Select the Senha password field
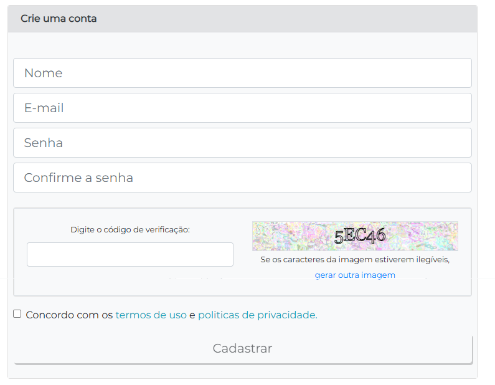This screenshot has height=385, width=495. click(x=242, y=143)
